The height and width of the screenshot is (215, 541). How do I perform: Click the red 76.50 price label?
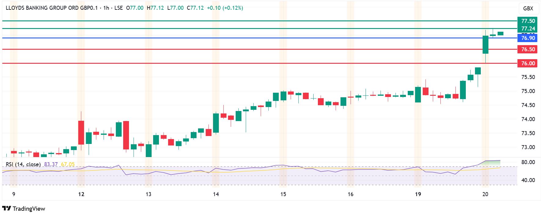(x=528, y=49)
